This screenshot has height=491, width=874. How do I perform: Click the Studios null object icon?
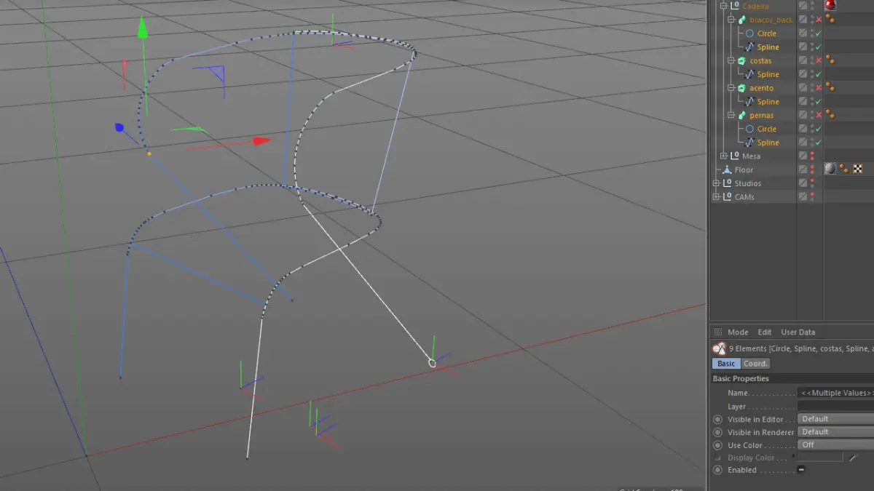click(x=727, y=183)
